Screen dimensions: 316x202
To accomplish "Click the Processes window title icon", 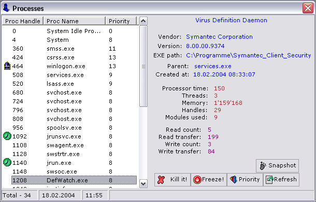I will (x=6, y=8).
